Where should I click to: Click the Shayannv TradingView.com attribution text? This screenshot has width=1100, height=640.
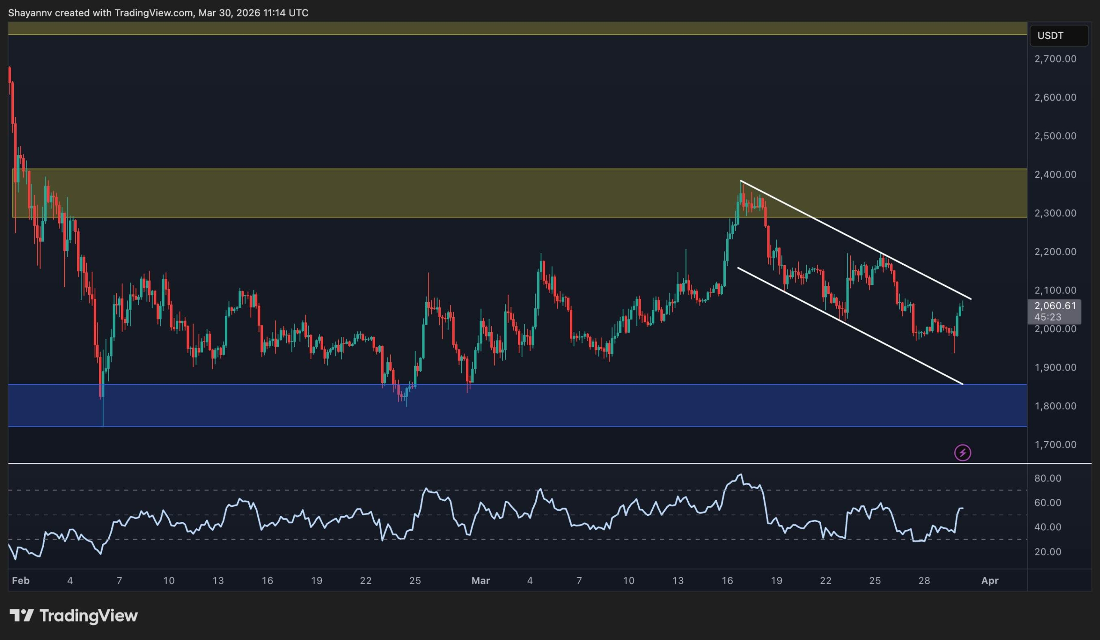tap(158, 13)
